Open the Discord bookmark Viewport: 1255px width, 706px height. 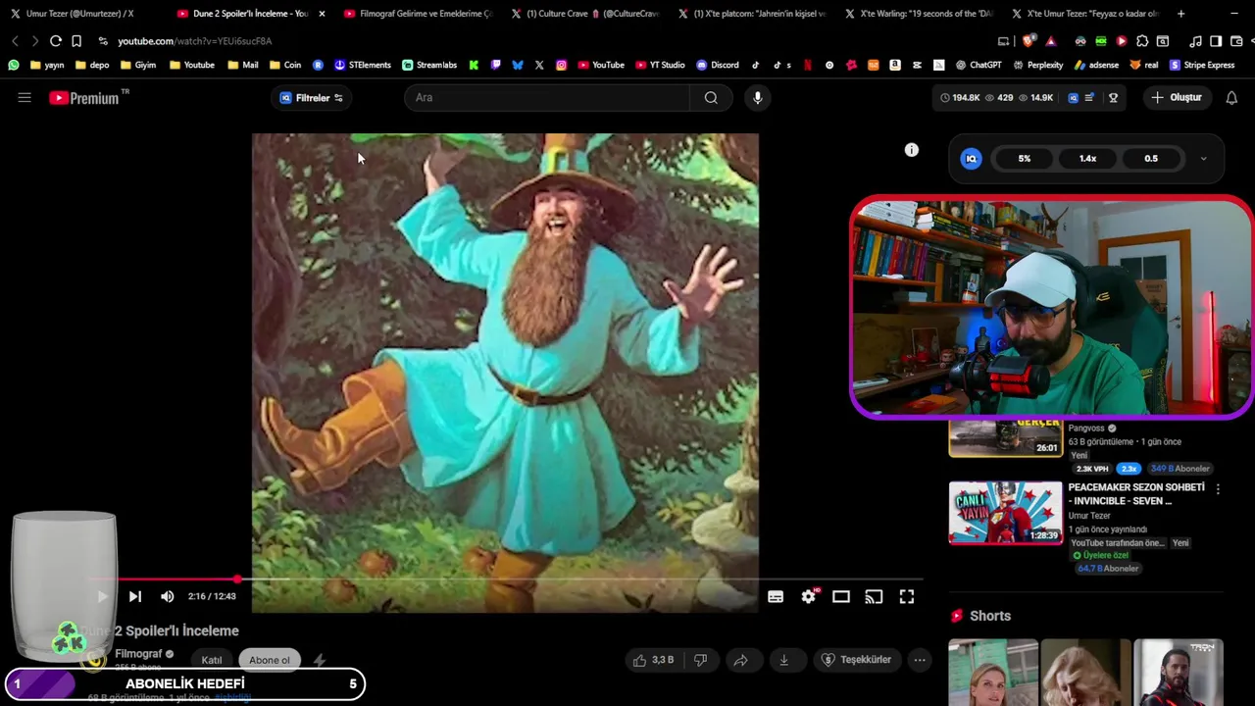pyautogui.click(x=718, y=65)
